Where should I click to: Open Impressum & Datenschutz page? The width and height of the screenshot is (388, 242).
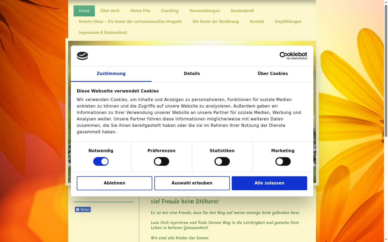(x=103, y=33)
